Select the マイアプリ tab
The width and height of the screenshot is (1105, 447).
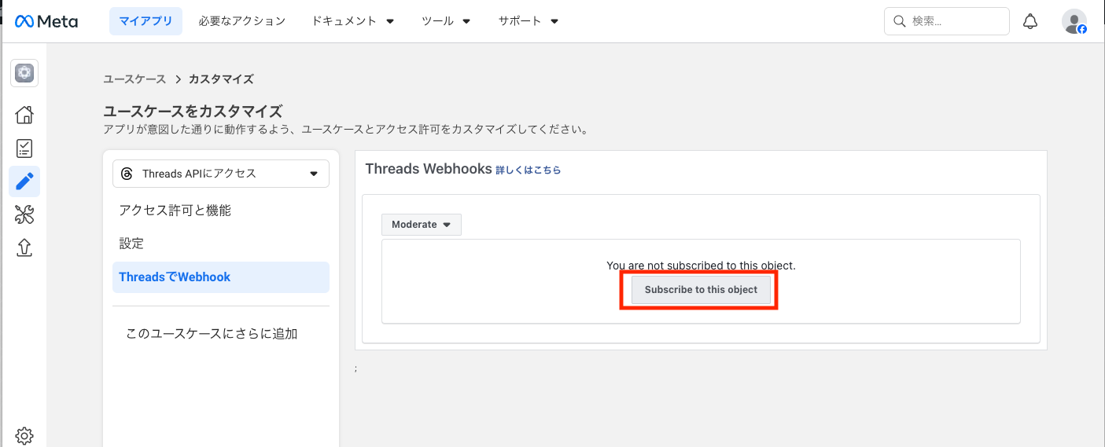145,21
